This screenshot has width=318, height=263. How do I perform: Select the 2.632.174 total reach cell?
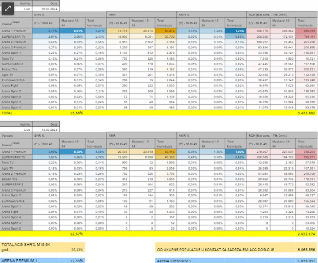(x=306, y=234)
